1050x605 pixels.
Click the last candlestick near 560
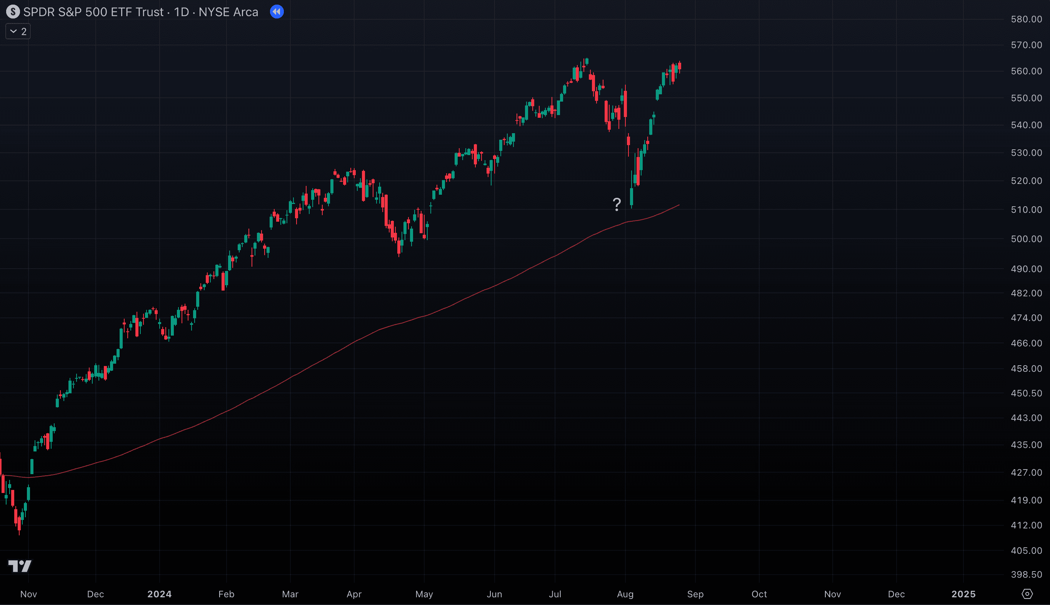click(x=679, y=67)
